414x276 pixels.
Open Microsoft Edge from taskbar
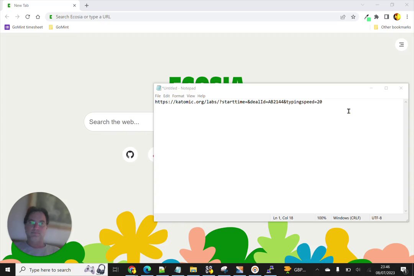click(x=147, y=269)
